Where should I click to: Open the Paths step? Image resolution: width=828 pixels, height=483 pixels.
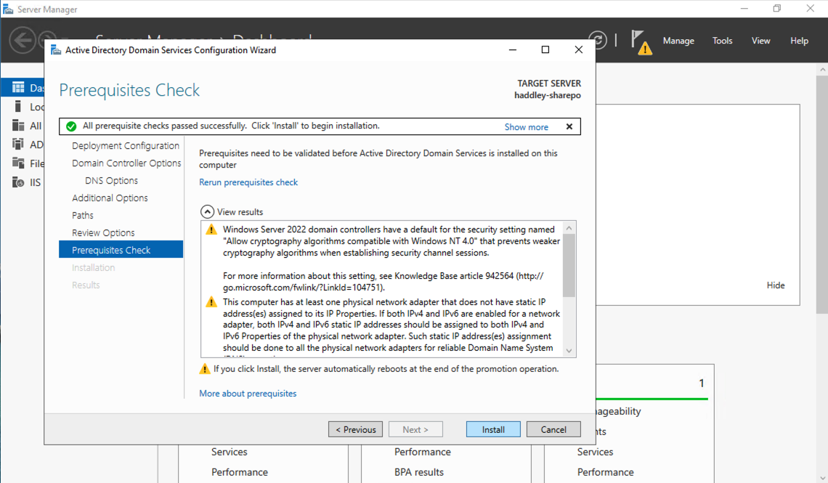click(x=82, y=216)
